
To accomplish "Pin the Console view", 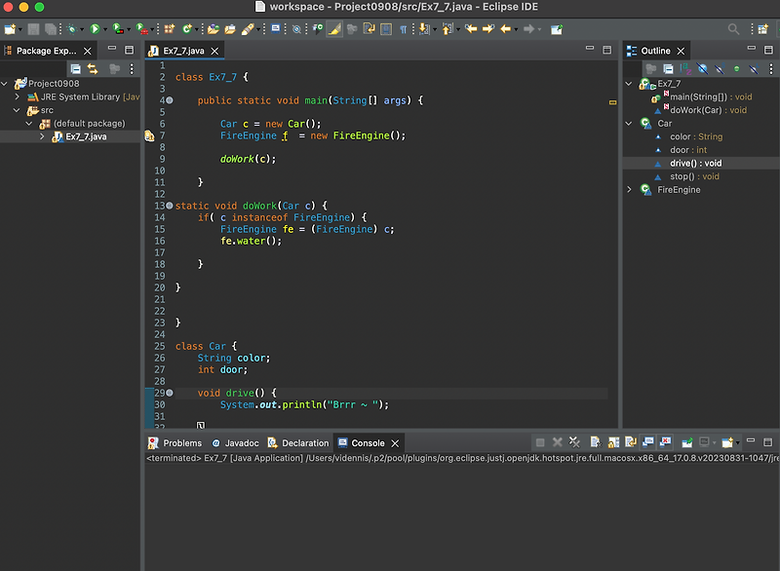I will point(687,441).
